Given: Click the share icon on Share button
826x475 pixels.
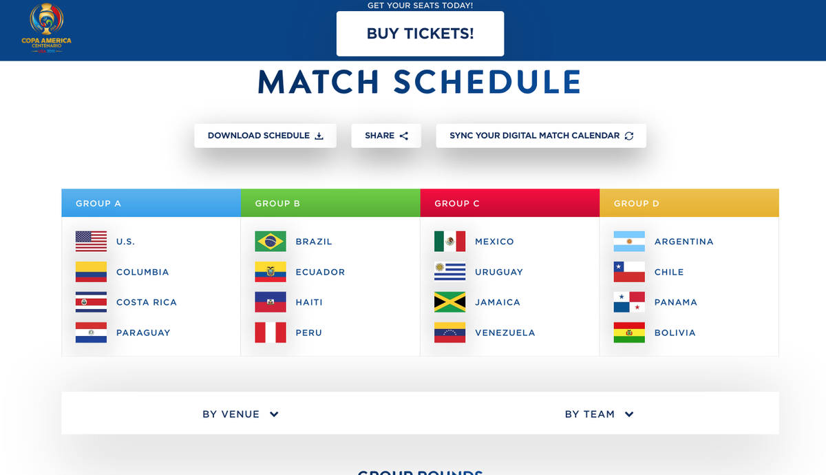Looking at the screenshot, I should (x=404, y=136).
